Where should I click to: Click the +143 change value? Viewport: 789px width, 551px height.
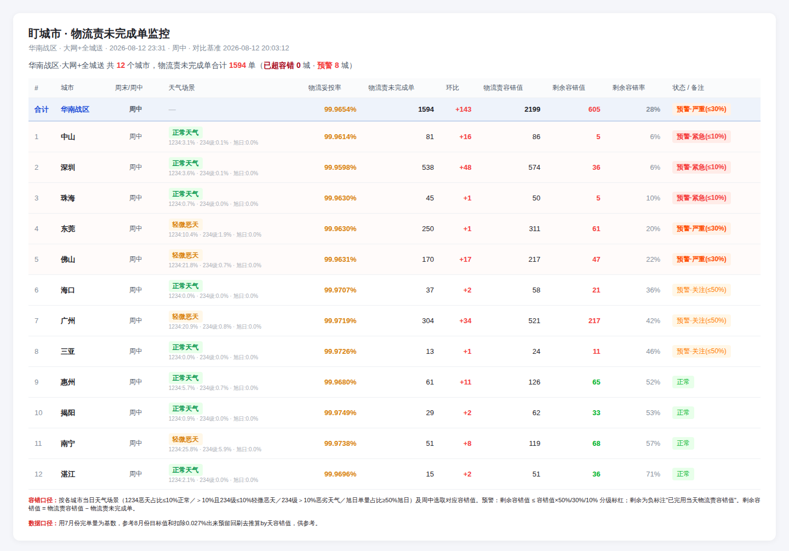[464, 110]
